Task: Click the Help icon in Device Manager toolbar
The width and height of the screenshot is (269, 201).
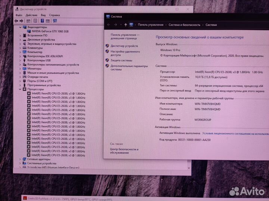Action: [42, 21]
